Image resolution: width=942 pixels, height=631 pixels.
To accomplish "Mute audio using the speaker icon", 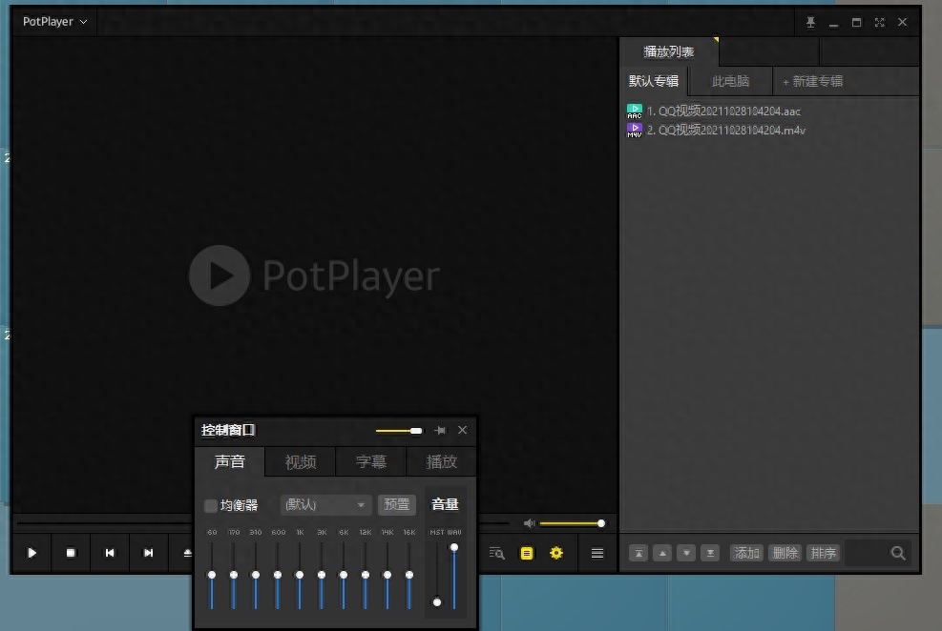I will pyautogui.click(x=529, y=523).
